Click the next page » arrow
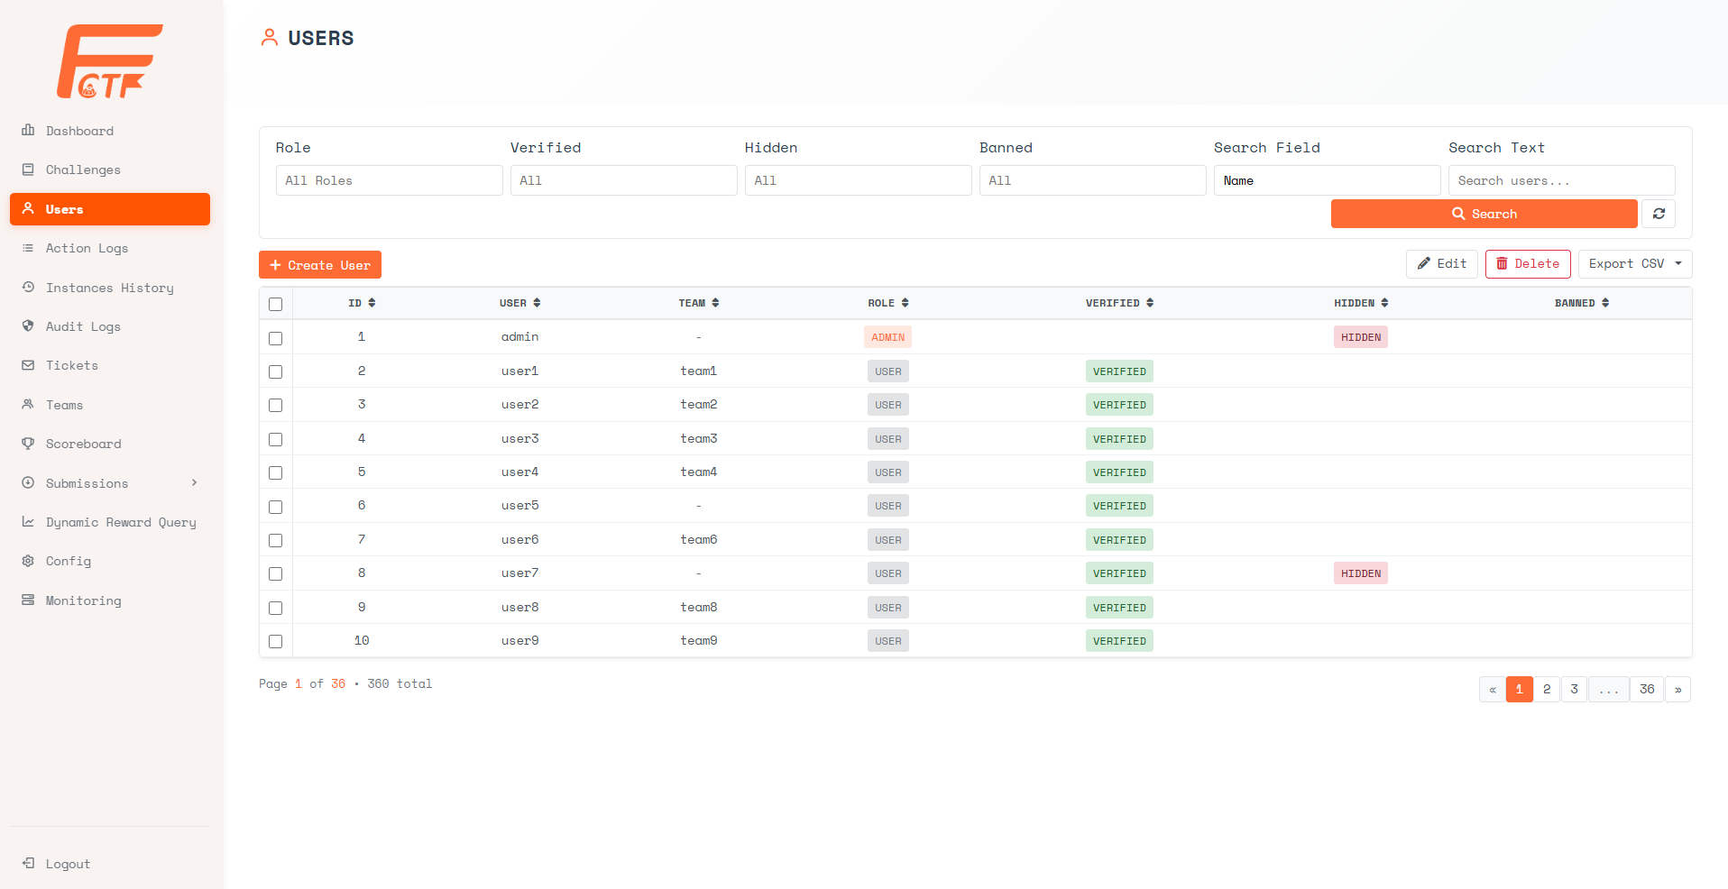1728x889 pixels. 1678,690
